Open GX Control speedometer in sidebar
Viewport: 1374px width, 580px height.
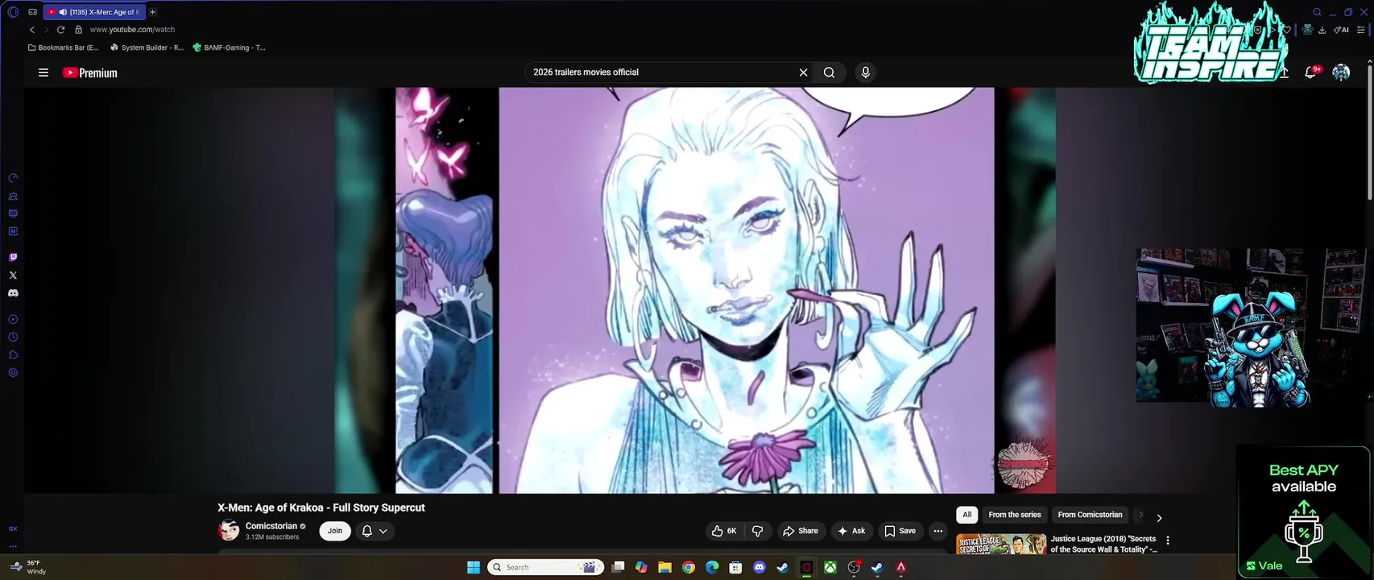tap(13, 178)
